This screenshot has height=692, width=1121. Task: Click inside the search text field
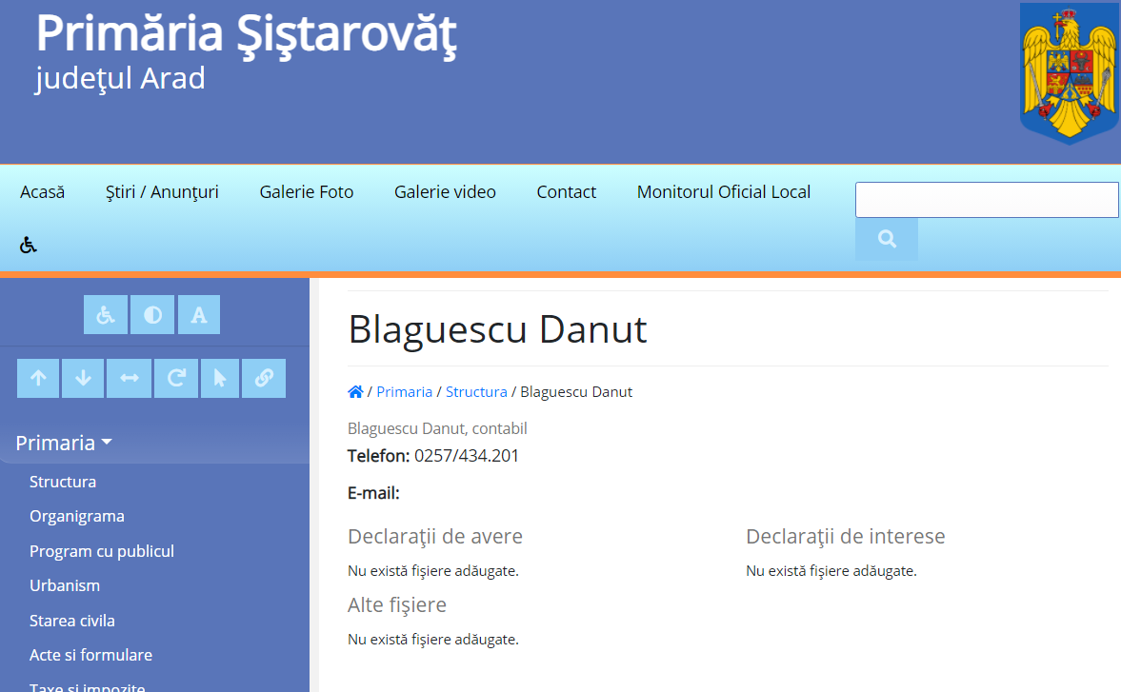pos(986,200)
